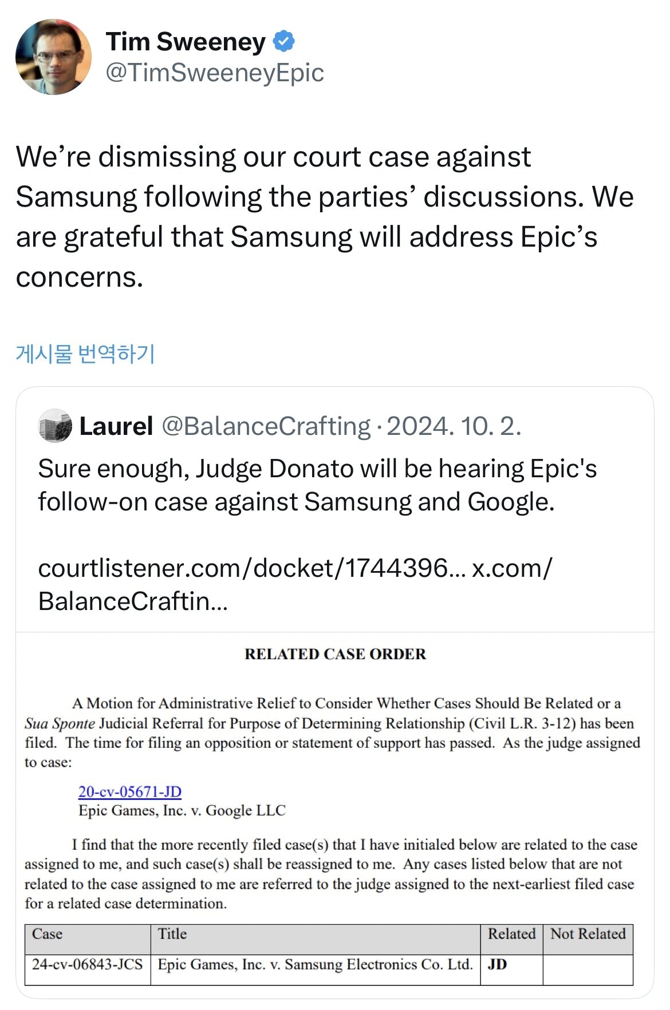Viewport: 670px width, 1010px height.
Task: Open the courtlistener.com docket link
Action: point(251,568)
